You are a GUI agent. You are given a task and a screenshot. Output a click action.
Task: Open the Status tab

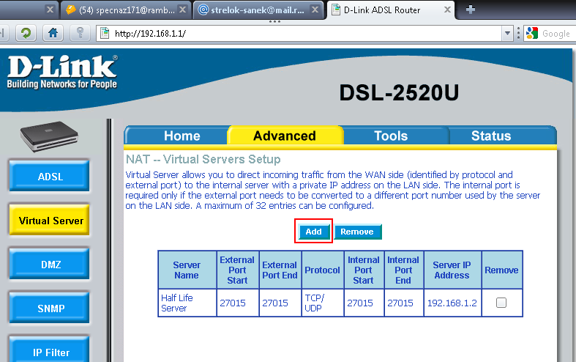491,136
